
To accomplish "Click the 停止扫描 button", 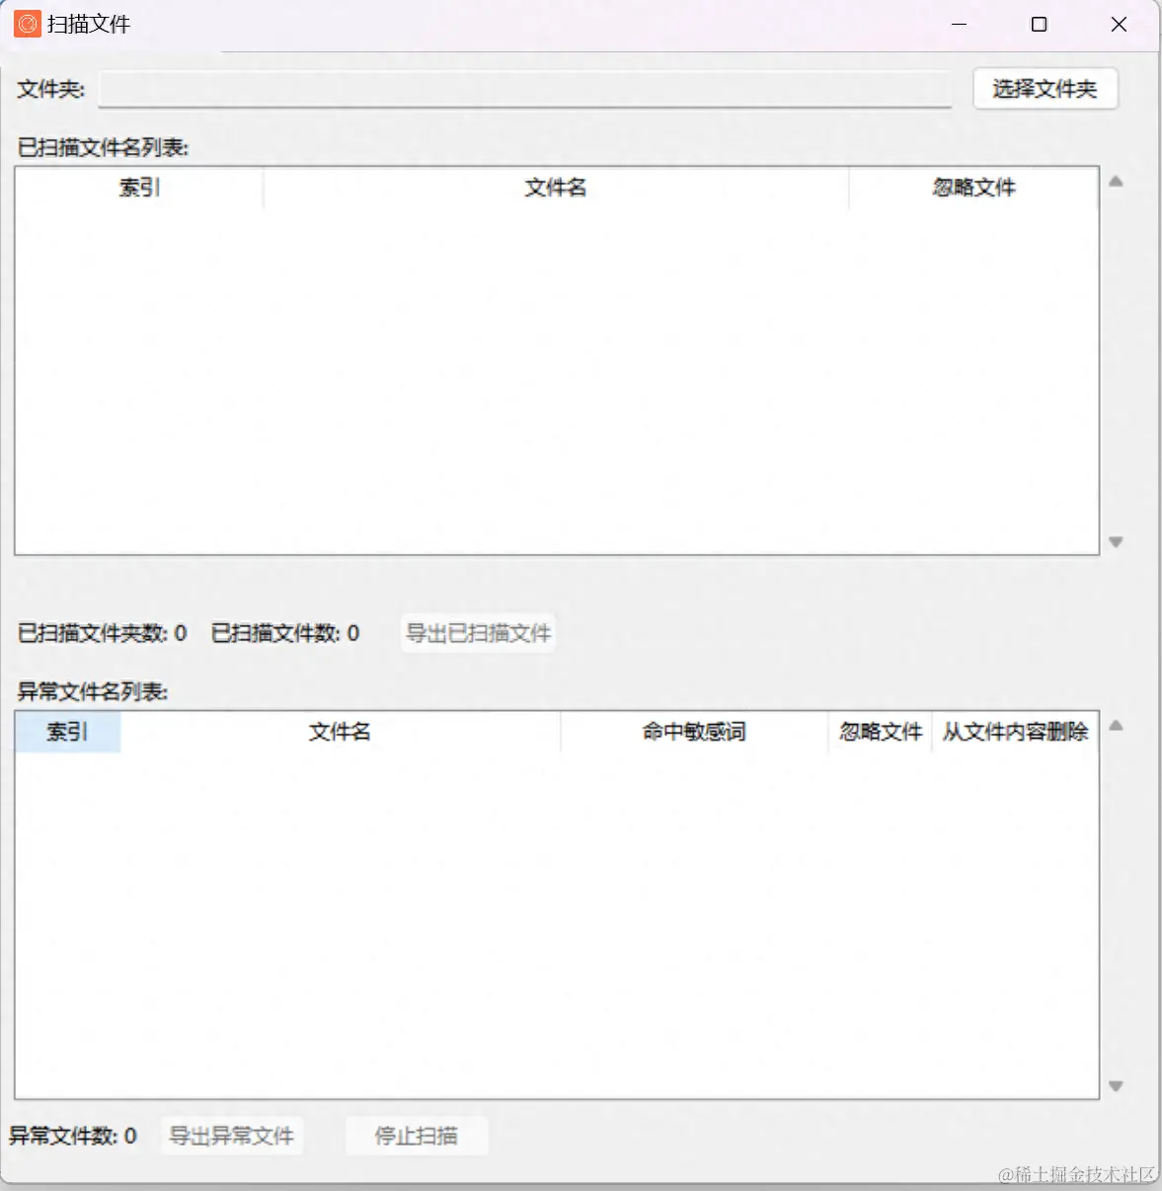I will point(416,1136).
